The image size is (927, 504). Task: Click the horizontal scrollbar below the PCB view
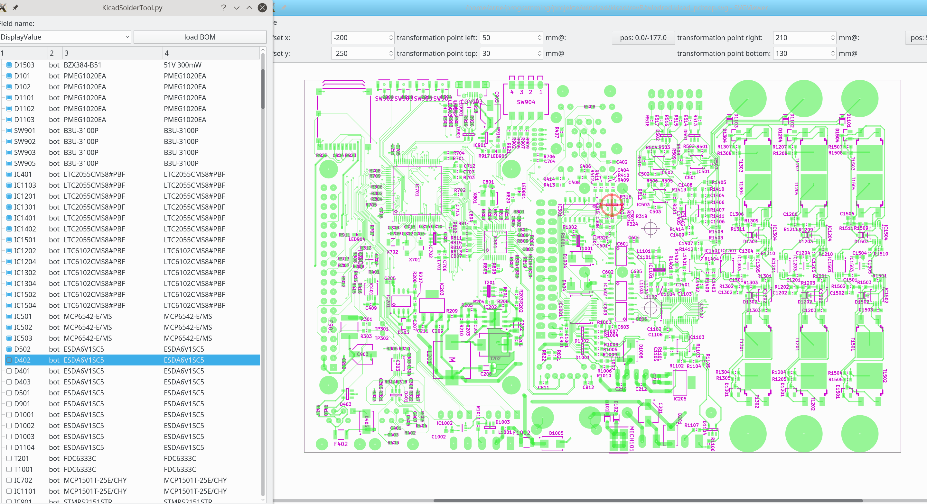coord(648,500)
